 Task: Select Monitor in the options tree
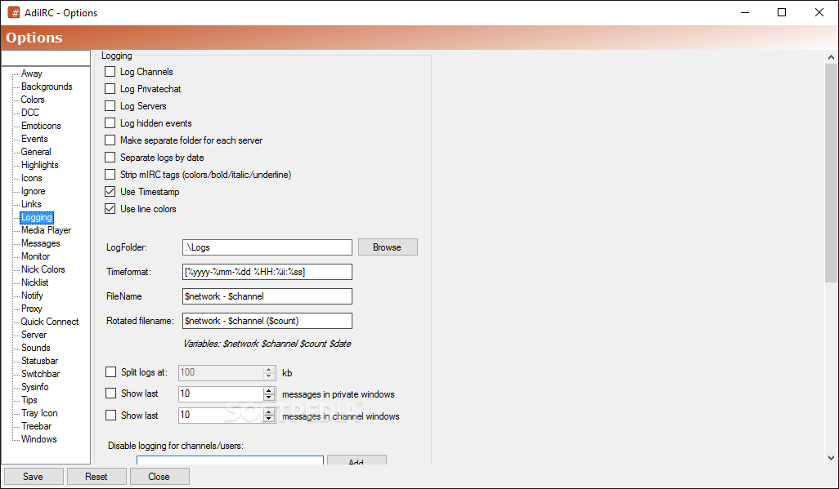coord(35,256)
